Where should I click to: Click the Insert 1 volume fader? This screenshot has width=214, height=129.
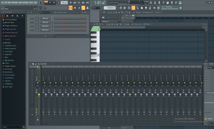46,95
